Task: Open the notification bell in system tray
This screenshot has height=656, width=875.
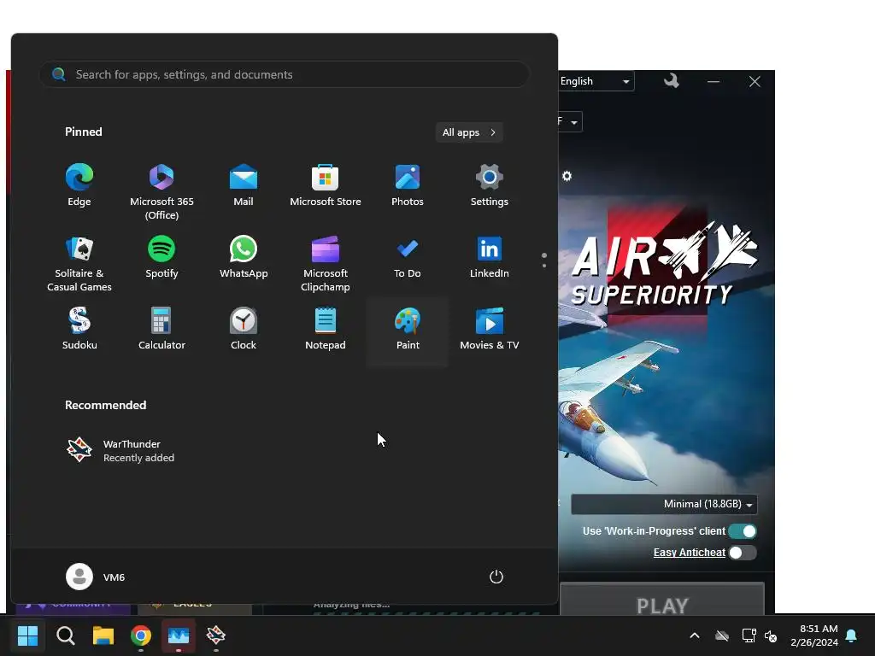Action: [x=851, y=635]
